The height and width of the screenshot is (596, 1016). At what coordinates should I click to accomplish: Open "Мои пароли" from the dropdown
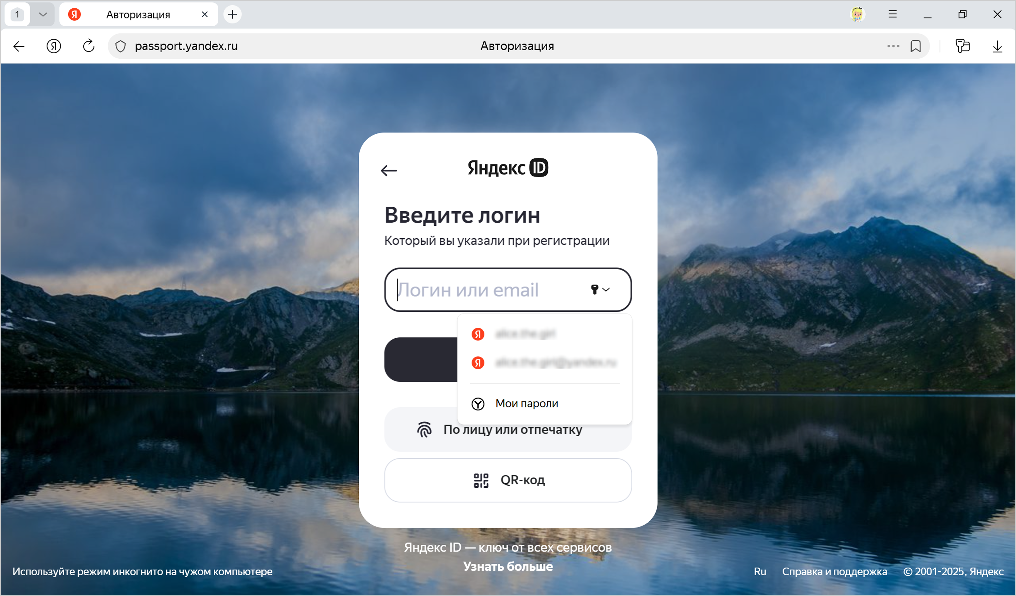[526, 403]
